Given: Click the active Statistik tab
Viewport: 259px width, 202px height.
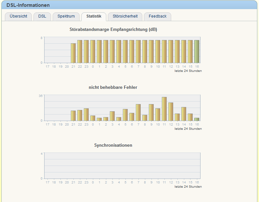Looking at the screenshot, I should tap(94, 16).
